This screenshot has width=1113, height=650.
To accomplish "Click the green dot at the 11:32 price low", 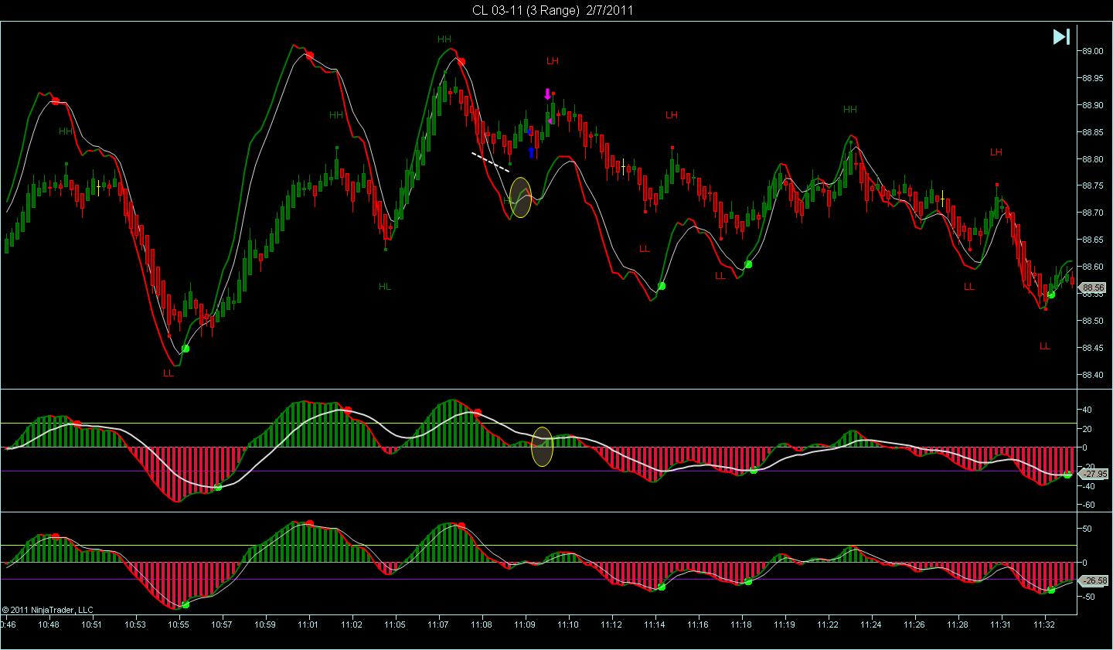I will tap(1051, 294).
